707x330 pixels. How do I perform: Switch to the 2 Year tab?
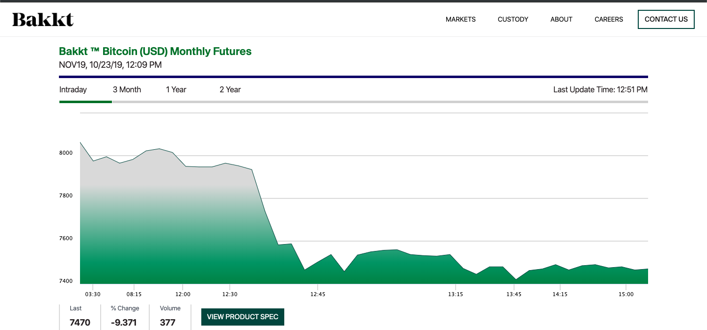click(230, 89)
